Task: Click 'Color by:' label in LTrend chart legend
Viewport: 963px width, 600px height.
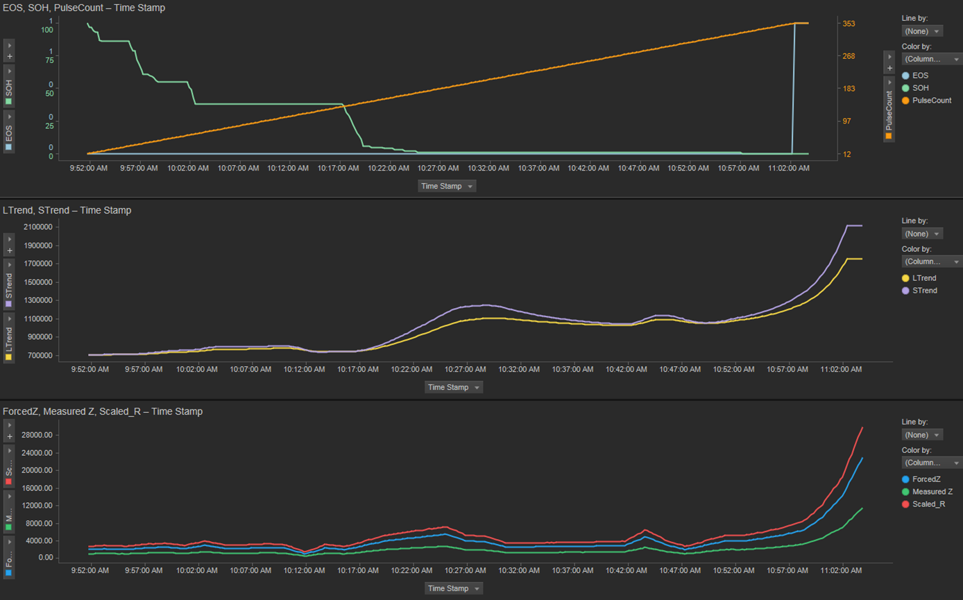Action: [917, 249]
